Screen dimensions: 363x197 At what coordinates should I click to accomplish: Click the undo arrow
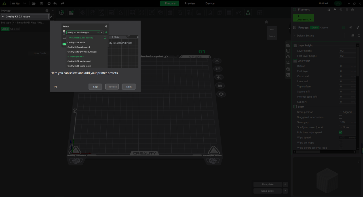tap(55, 3)
